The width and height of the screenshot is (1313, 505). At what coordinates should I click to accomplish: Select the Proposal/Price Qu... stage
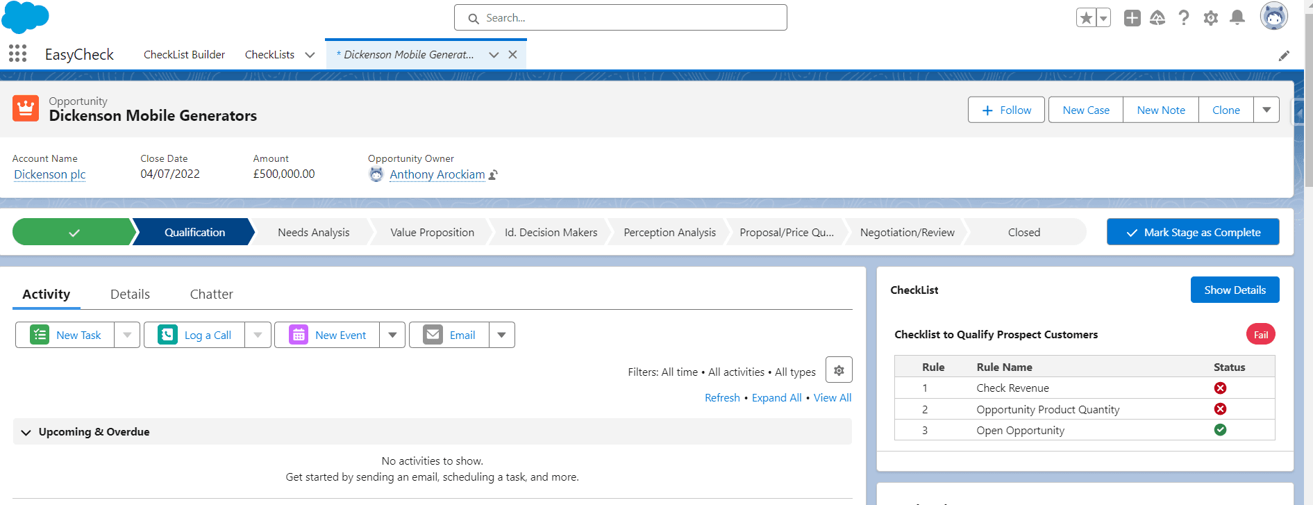[x=787, y=232]
